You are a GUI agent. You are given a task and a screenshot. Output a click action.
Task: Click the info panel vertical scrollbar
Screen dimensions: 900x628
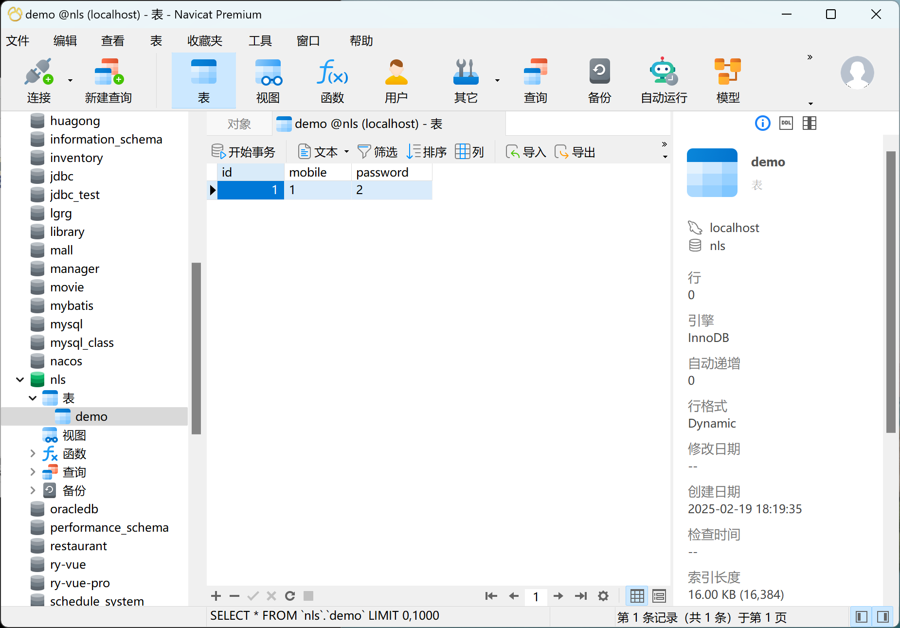tap(891, 292)
